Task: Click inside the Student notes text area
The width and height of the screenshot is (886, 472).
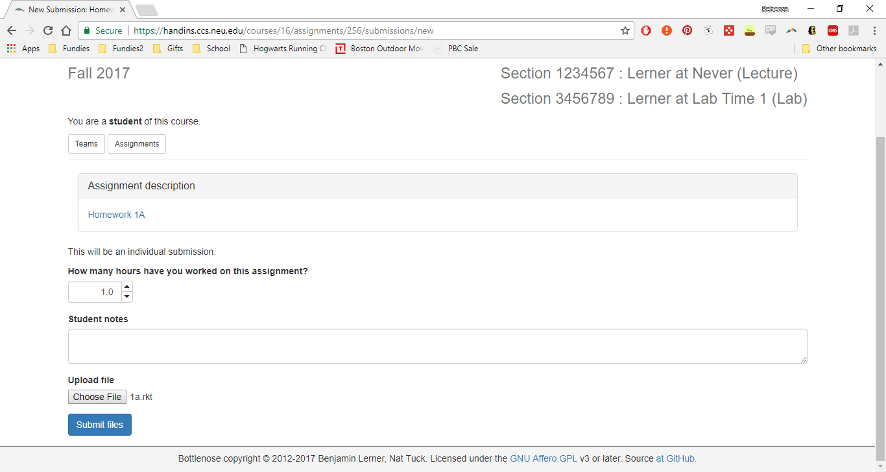Action: coord(437,346)
